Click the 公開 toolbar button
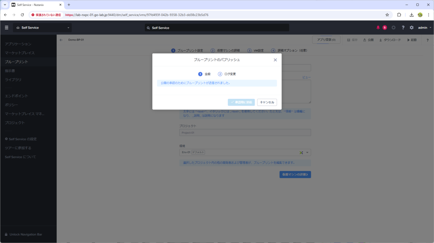Image resolution: width=434 pixels, height=243 pixels. [368, 40]
